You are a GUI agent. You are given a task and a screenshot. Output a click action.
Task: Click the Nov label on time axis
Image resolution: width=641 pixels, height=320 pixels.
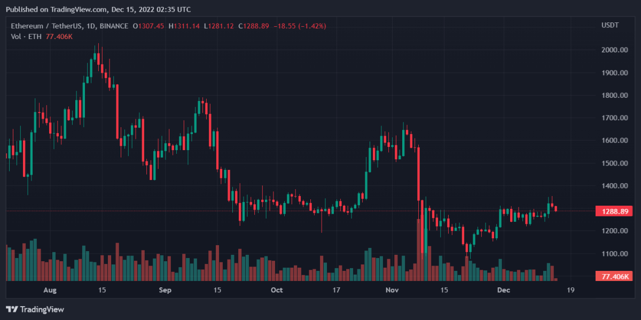point(392,290)
